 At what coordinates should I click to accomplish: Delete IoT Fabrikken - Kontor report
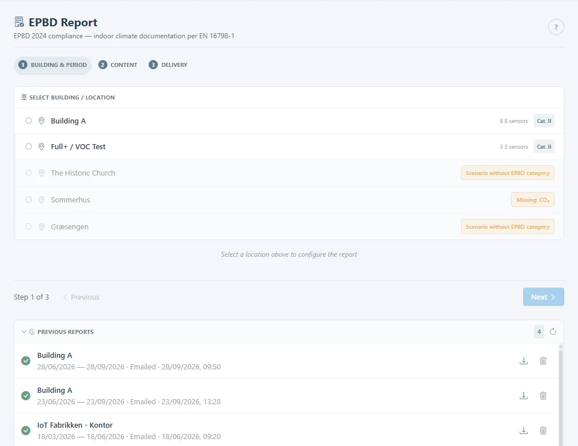point(543,431)
